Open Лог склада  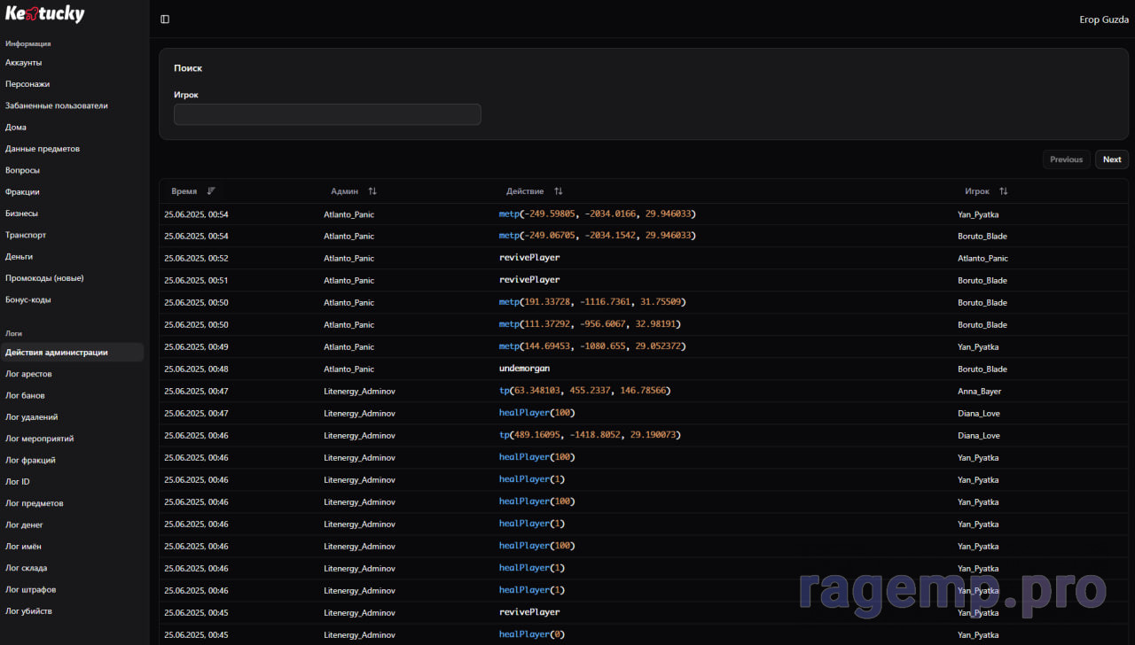(27, 568)
